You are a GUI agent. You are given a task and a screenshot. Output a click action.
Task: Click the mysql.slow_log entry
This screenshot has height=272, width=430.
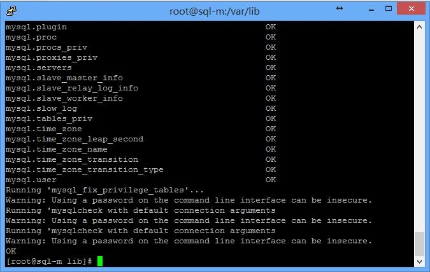pyautogui.click(x=41, y=108)
